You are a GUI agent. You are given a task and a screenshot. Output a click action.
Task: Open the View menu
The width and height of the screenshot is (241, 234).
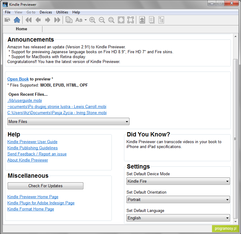[18, 12]
